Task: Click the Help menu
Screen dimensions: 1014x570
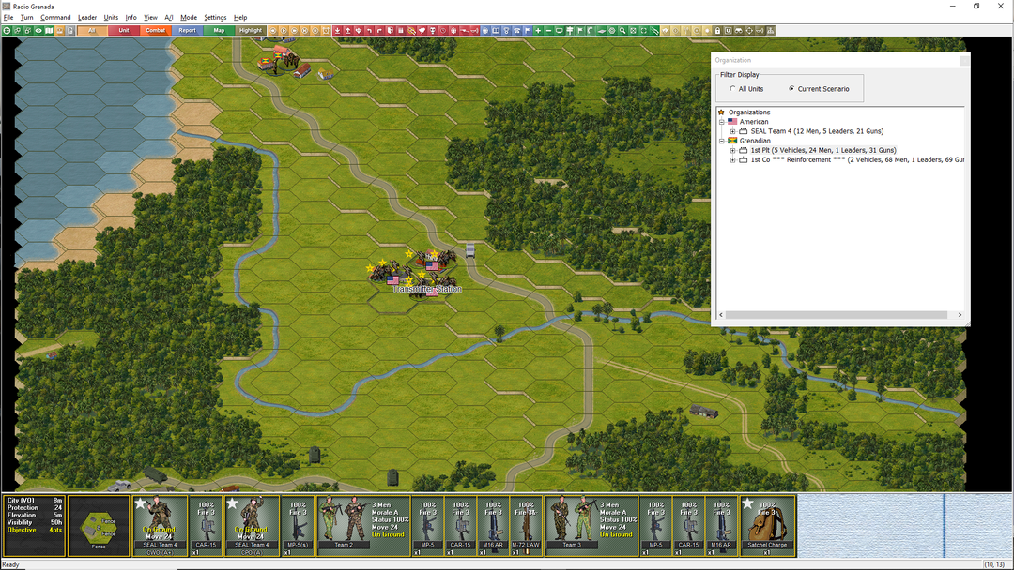Action: [x=240, y=18]
